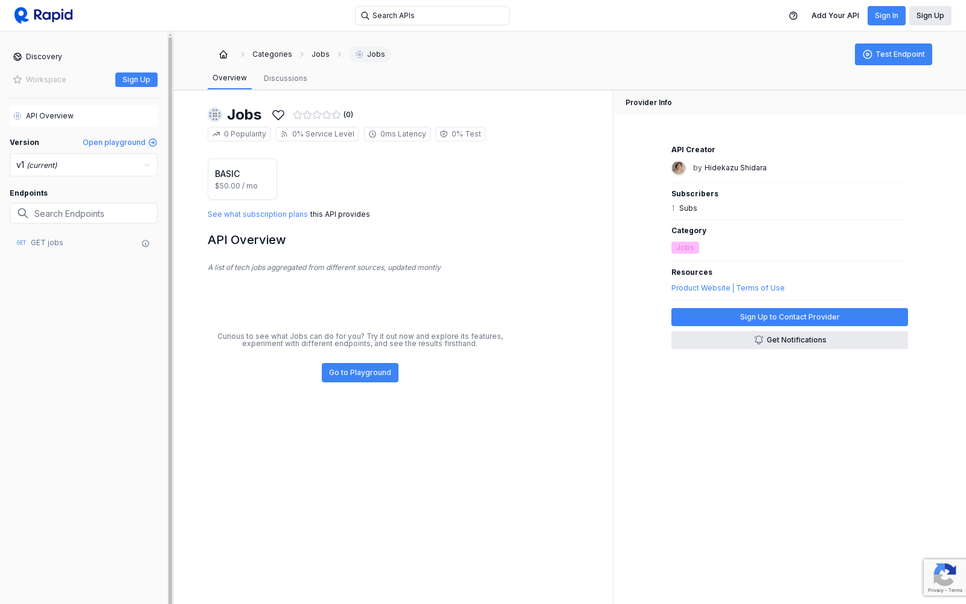This screenshot has height=604, width=966.
Task: Click Get Notifications button
Action: pyautogui.click(x=790, y=340)
